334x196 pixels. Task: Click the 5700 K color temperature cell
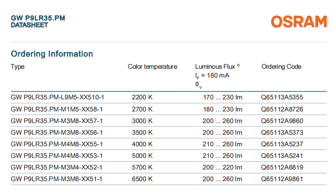point(142,168)
